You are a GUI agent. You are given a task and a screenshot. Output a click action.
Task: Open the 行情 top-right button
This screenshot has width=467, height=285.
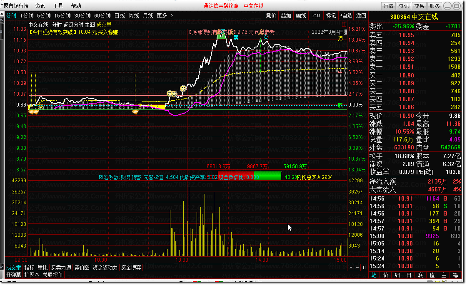[x=388, y=6]
